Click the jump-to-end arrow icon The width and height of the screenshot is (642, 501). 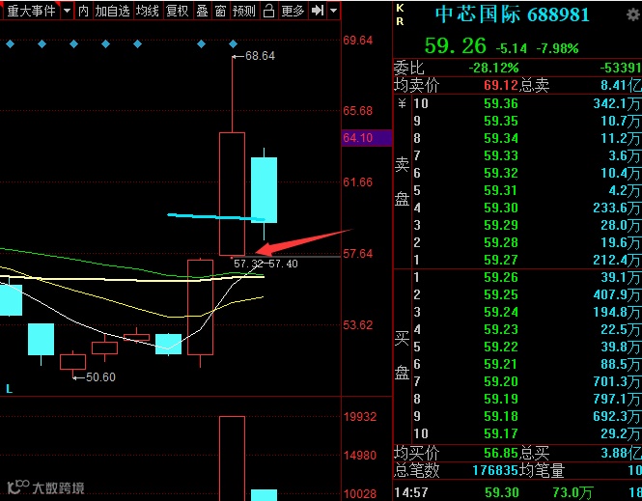(318, 11)
